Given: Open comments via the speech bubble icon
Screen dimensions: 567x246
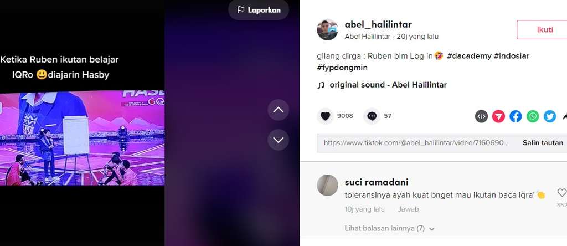Looking at the screenshot, I should pos(372,116).
